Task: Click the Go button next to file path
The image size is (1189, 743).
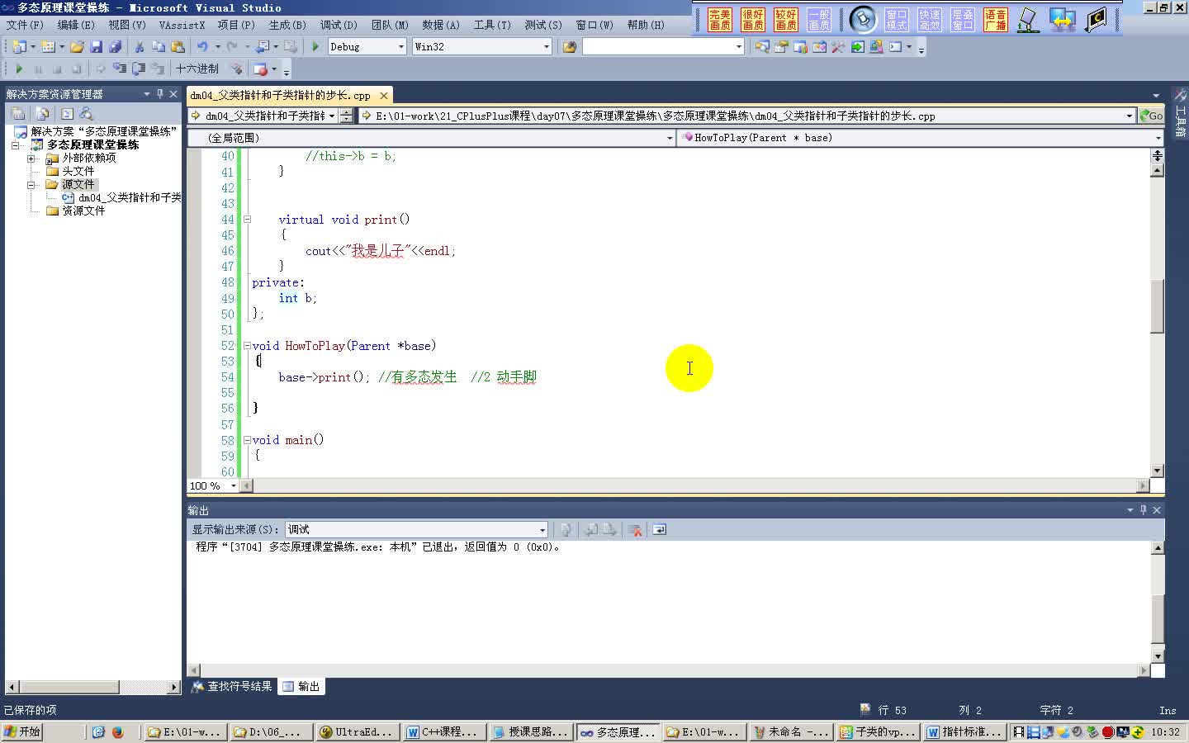Action: [1151, 116]
